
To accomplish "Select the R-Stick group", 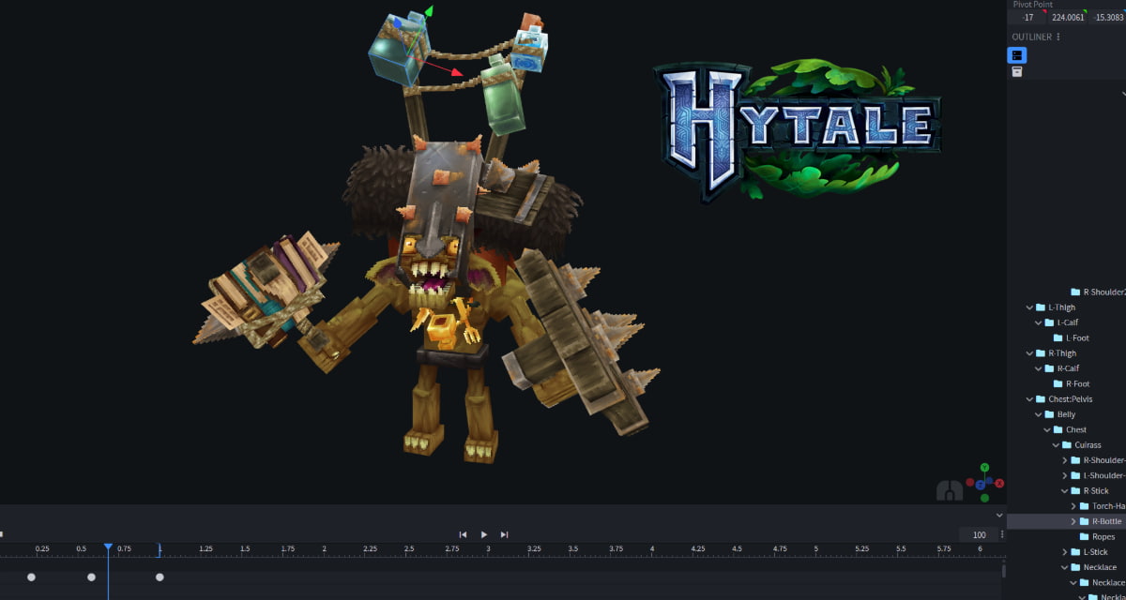I will click(1095, 491).
